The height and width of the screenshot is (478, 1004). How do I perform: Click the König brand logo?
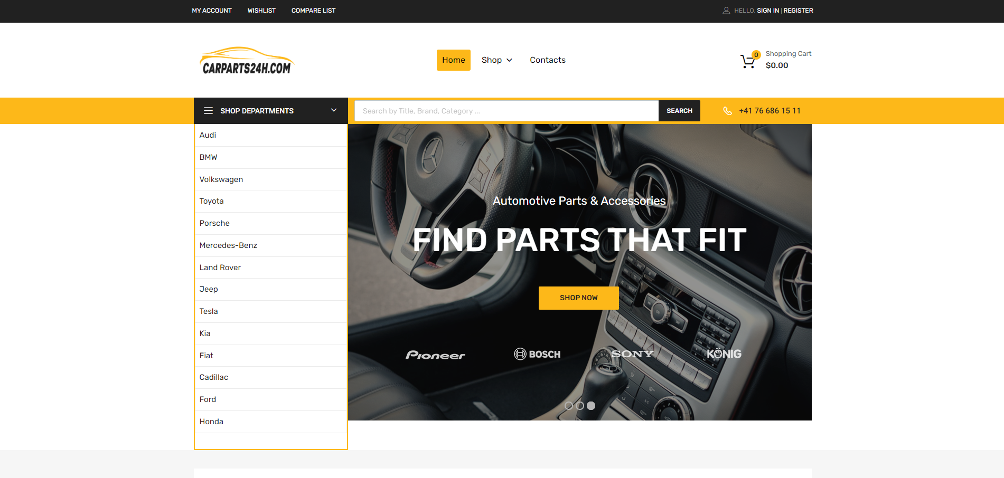tap(724, 353)
